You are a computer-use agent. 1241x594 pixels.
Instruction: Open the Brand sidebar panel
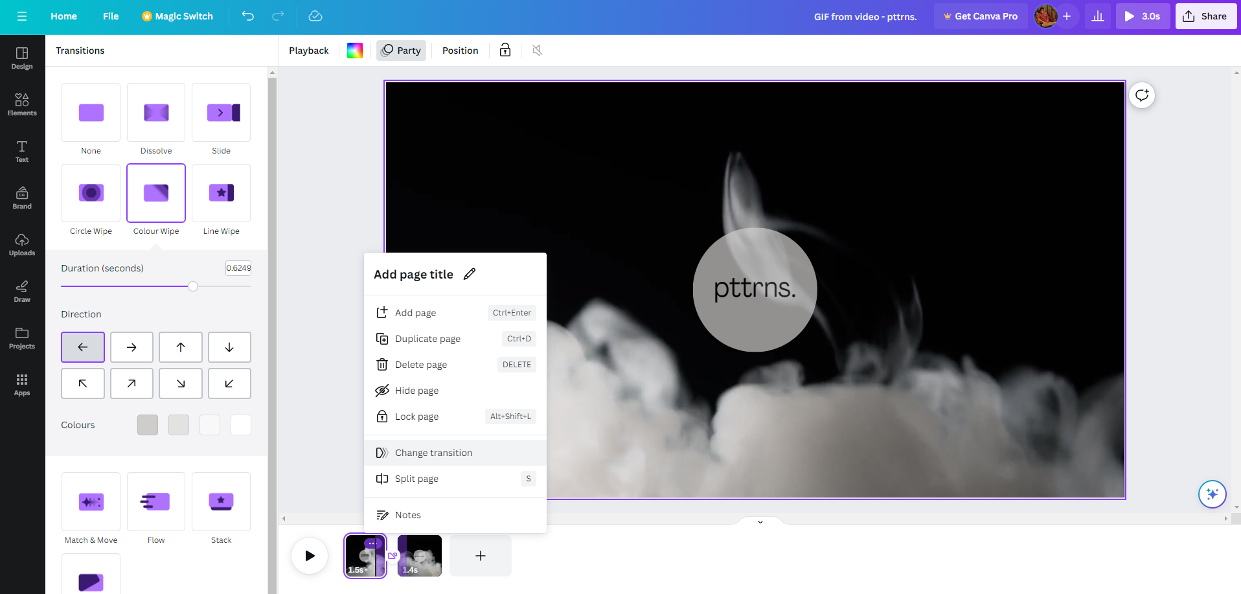[22, 198]
